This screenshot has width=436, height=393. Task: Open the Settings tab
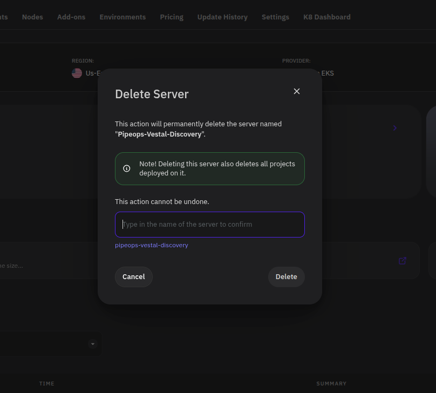click(275, 17)
